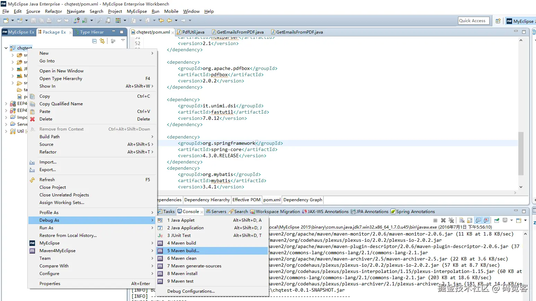Viewport: 536px width, 301px height.
Task: Open dropdown arrow next to New toolbar icon
Action: pos(12,20)
